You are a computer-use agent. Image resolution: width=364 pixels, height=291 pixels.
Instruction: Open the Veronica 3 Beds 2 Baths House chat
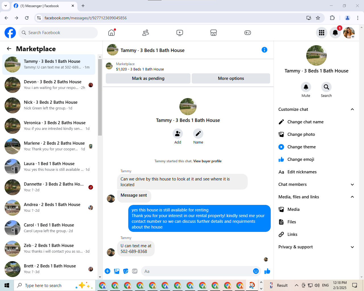pyautogui.click(x=49, y=126)
